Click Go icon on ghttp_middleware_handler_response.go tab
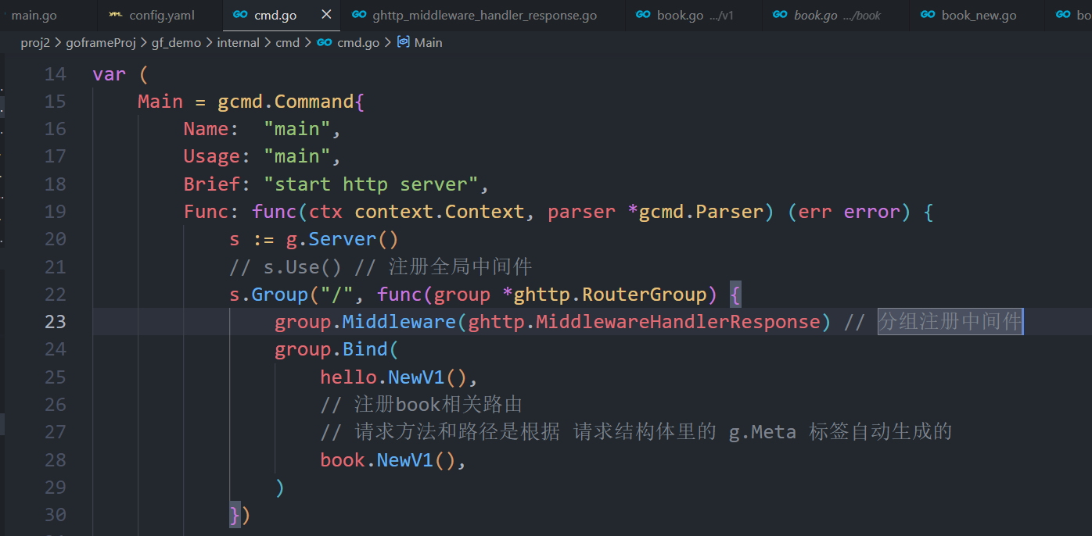Image resolution: width=1092 pixels, height=536 pixels. coord(359,15)
